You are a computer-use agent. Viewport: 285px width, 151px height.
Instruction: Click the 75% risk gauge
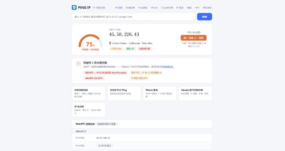tap(90, 42)
